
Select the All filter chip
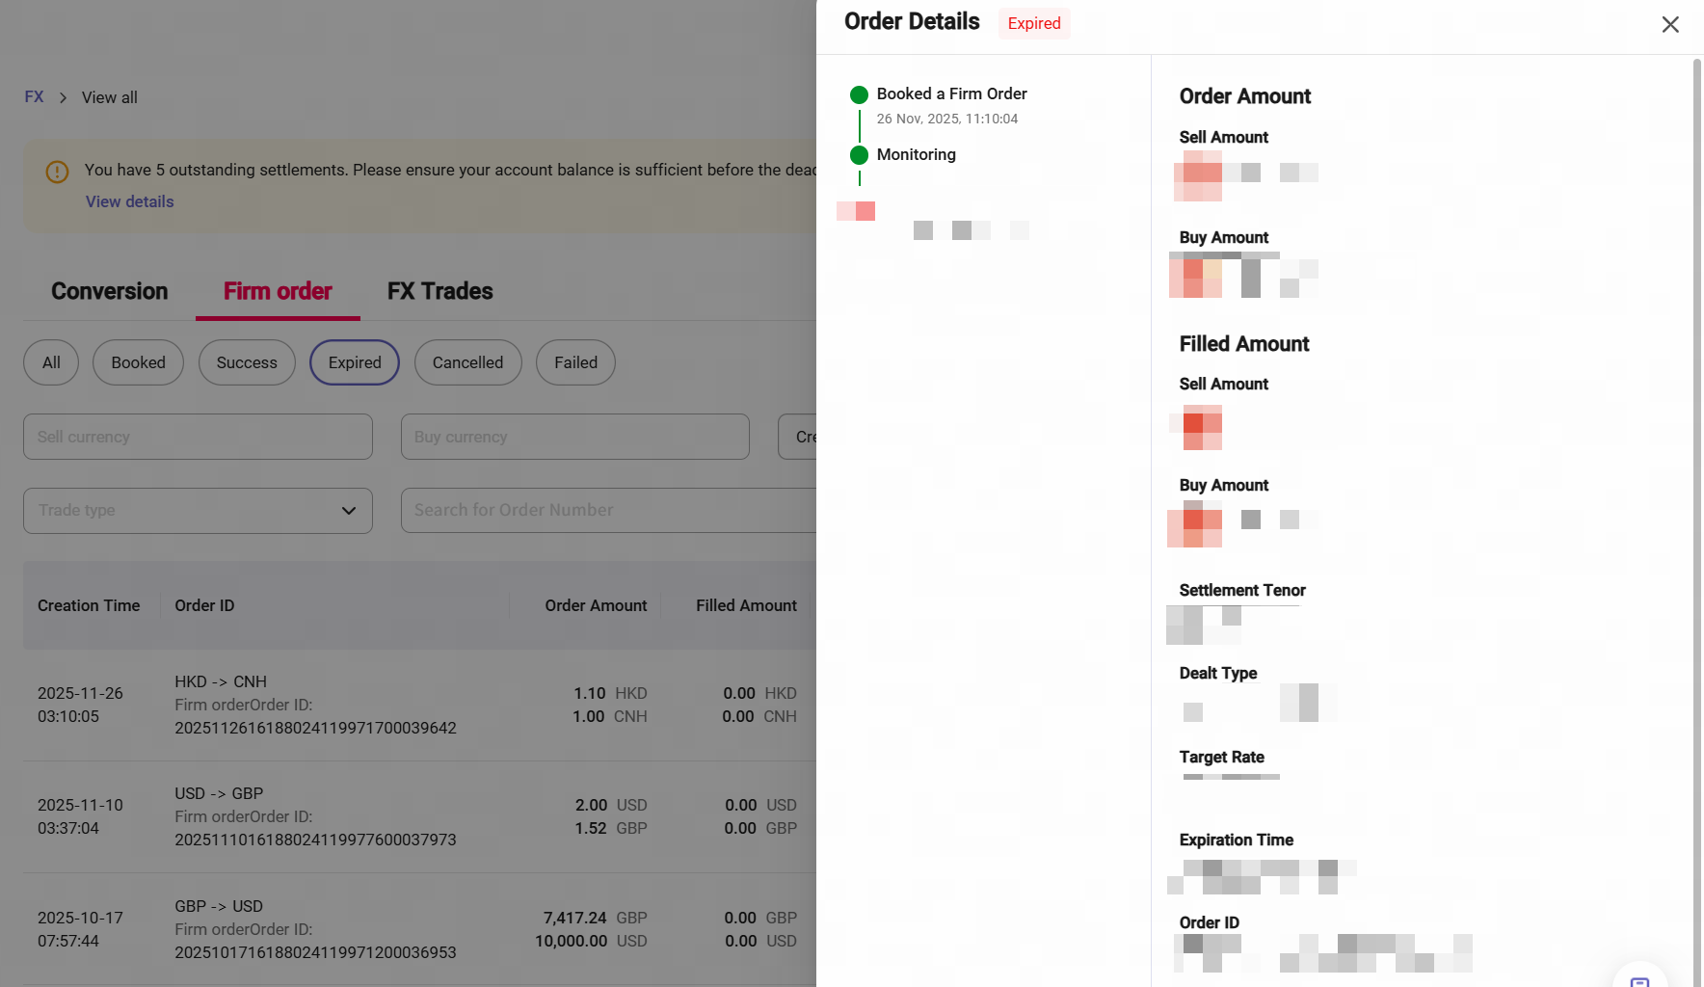pos(51,362)
